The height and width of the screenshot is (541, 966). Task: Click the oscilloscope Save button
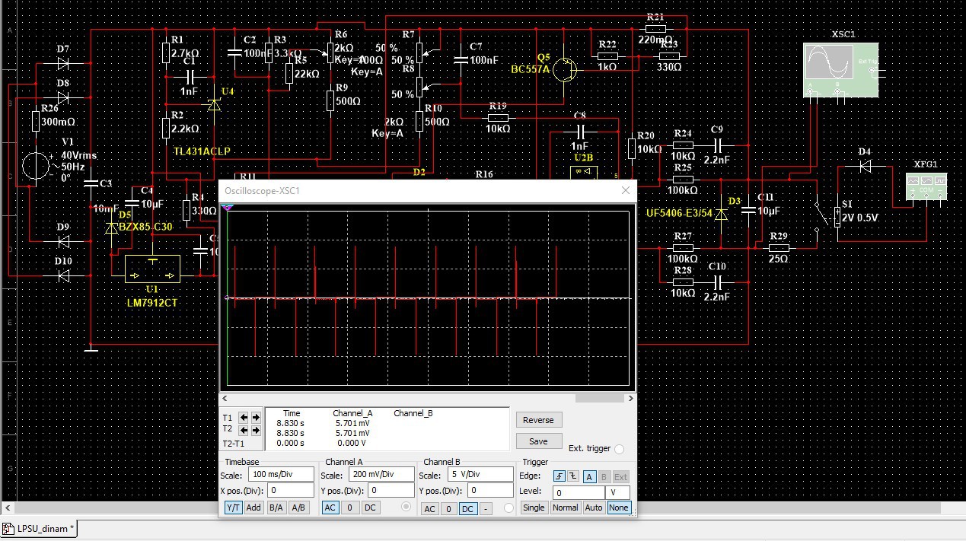pos(539,441)
